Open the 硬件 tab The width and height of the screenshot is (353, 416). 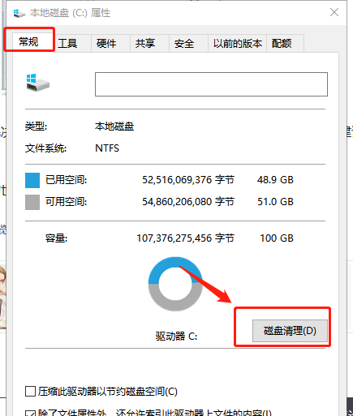point(110,43)
